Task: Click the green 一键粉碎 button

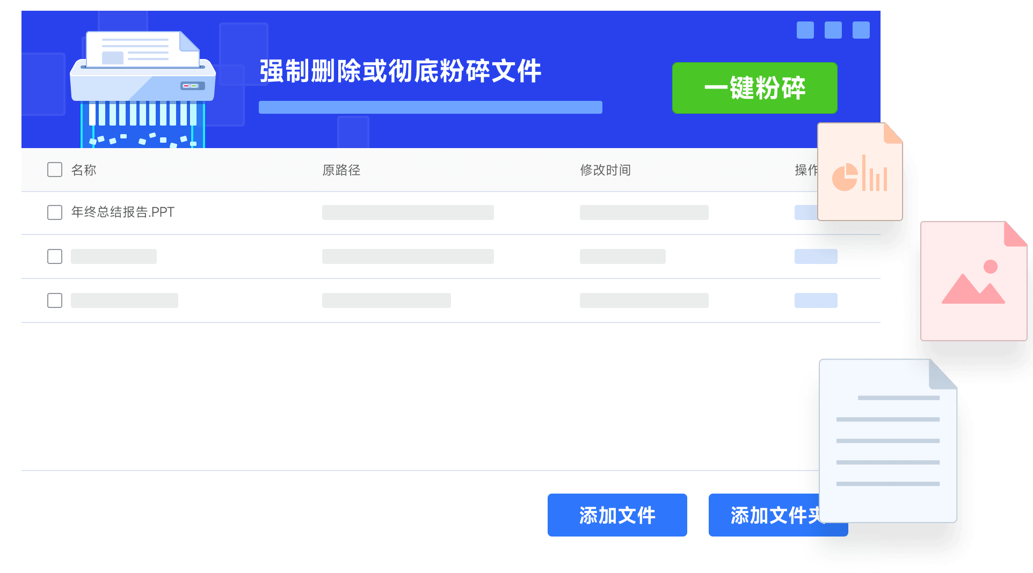Action: tap(754, 88)
